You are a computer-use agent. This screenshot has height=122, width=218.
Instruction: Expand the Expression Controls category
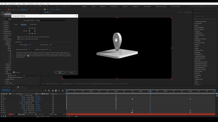coord(194,39)
